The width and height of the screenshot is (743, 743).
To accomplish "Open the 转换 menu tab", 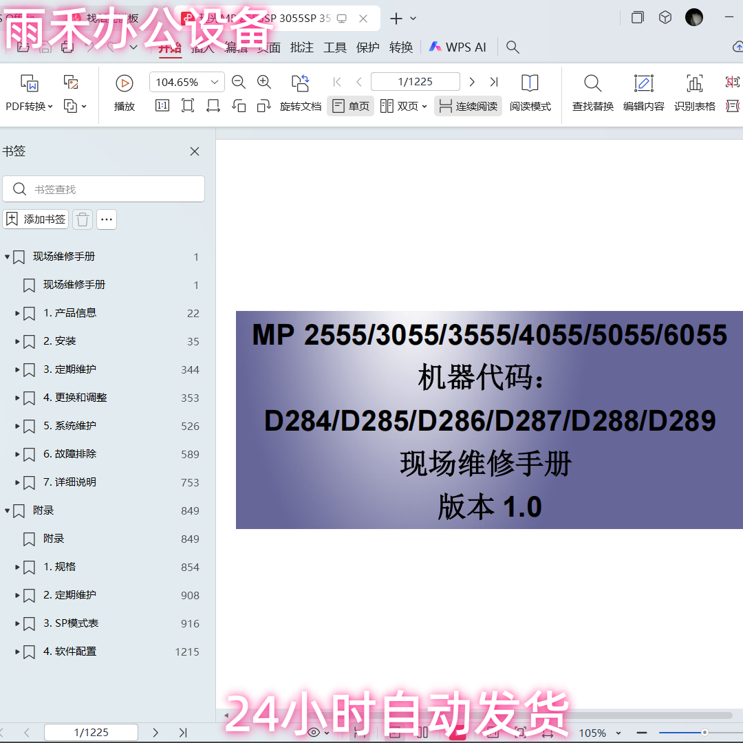I will coord(401,47).
